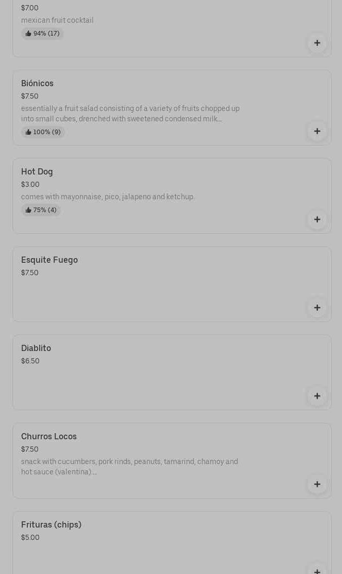This screenshot has width=342, height=574.
Task: Open the Diablito item details
Action: click(x=172, y=373)
